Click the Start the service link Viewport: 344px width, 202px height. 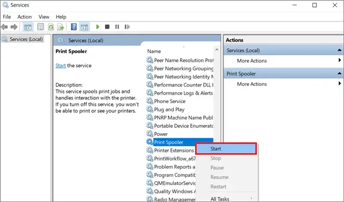pyautogui.click(x=61, y=66)
